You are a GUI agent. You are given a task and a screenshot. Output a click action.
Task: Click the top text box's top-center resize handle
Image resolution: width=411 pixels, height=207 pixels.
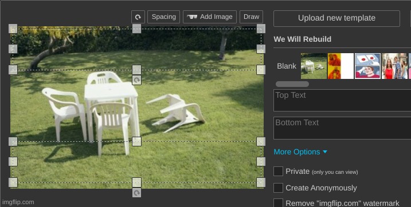[x=136, y=29]
